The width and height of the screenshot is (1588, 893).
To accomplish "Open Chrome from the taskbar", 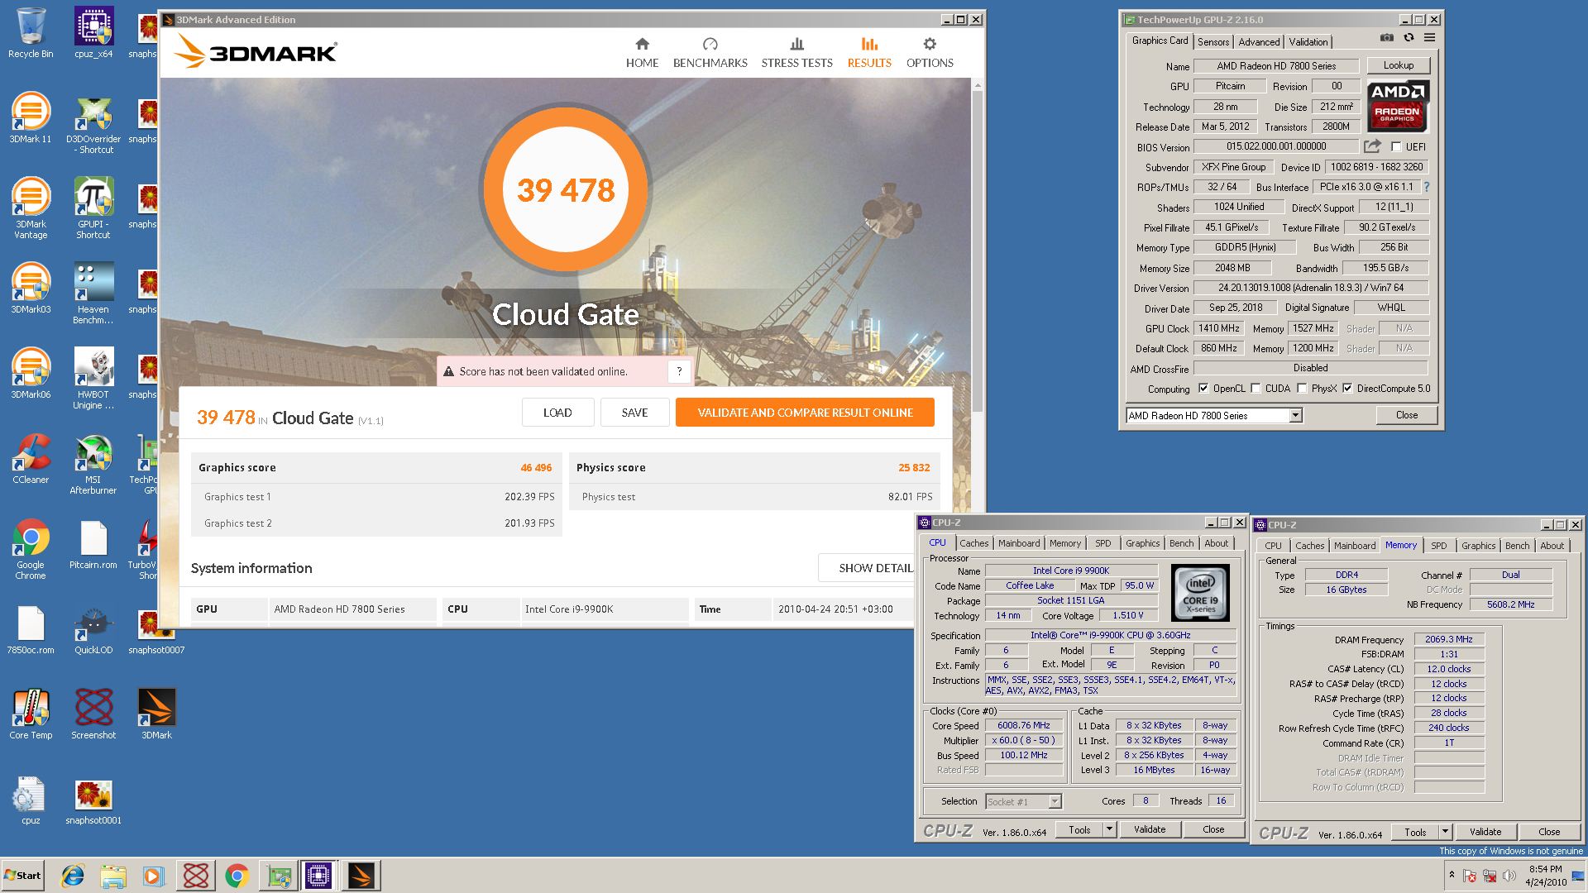I will click(x=237, y=876).
